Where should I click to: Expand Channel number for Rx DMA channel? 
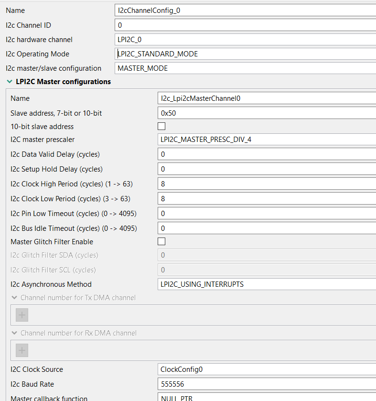tap(15, 333)
